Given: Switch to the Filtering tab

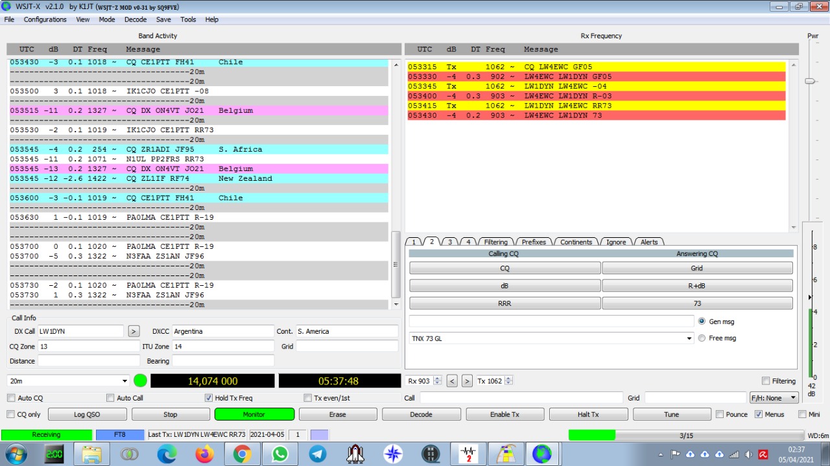Looking at the screenshot, I should click(x=495, y=242).
